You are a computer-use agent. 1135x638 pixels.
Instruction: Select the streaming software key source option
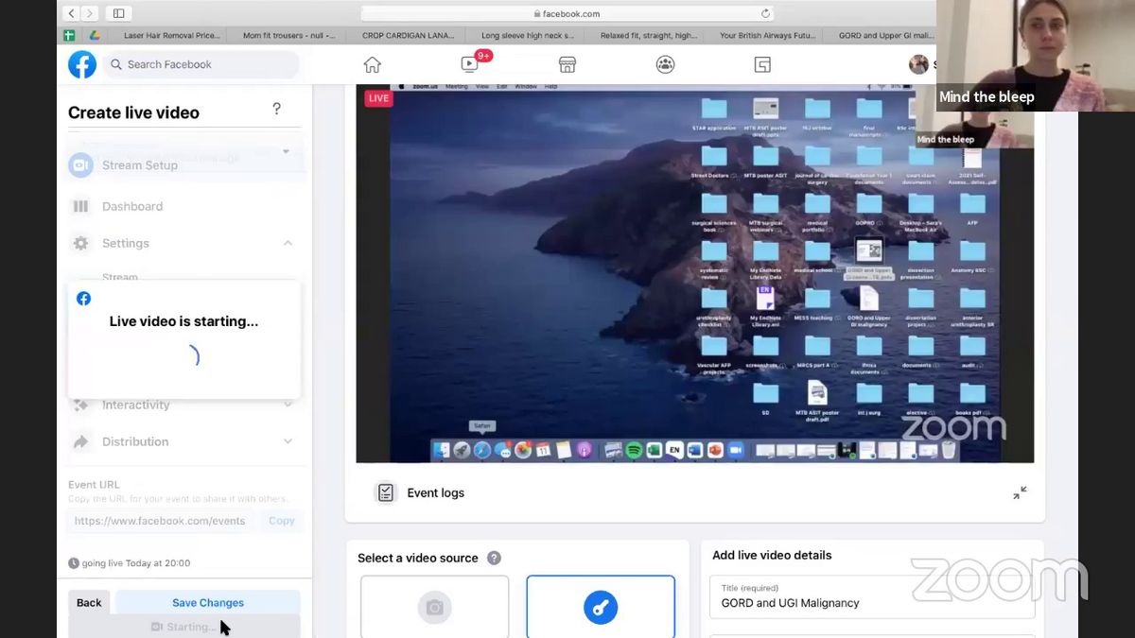coord(601,606)
